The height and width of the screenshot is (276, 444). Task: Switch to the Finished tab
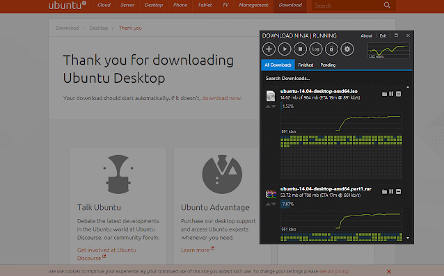click(306, 65)
